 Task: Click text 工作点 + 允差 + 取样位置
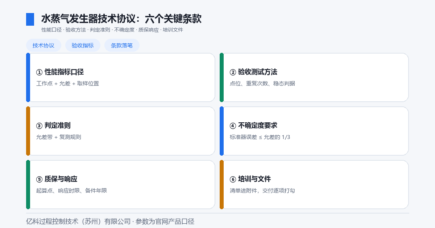click(67, 84)
